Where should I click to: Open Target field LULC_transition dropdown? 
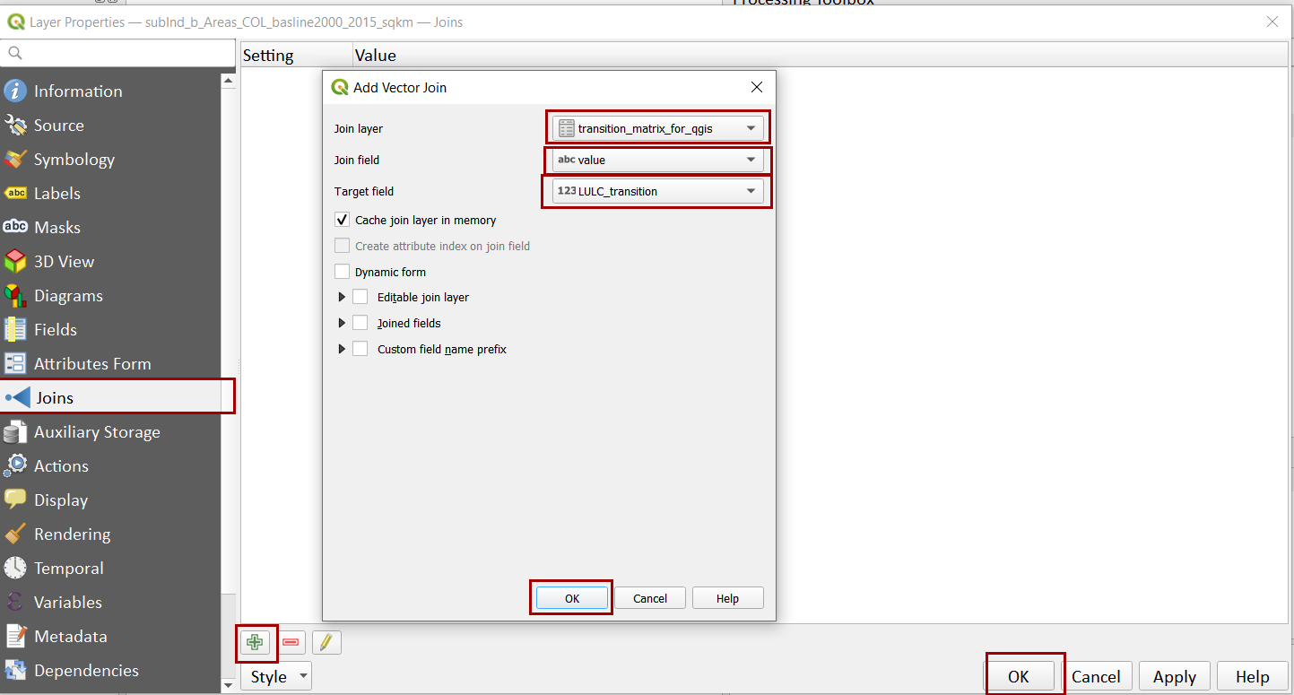point(658,191)
